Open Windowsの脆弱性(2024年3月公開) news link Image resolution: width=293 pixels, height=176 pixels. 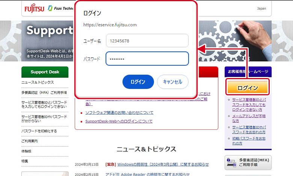click(163, 164)
